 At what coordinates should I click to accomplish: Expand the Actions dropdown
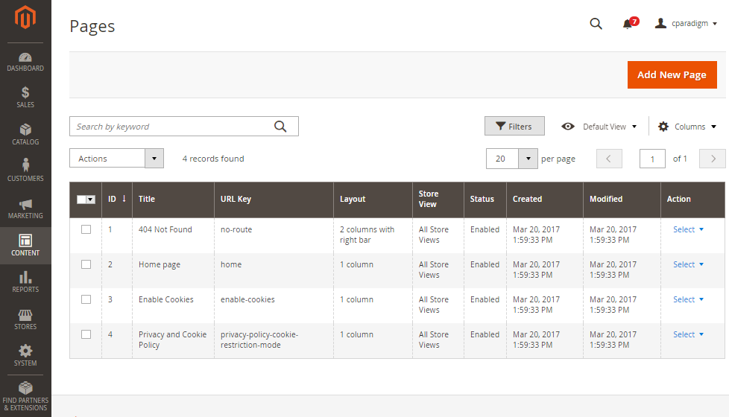coord(116,159)
